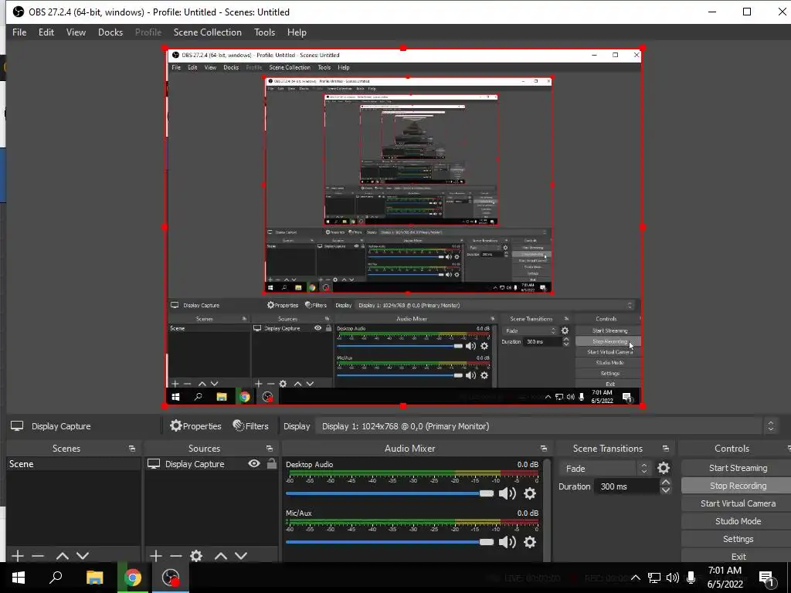Open source Properties with gear icon
This screenshot has height=593, width=791.
pos(195,426)
